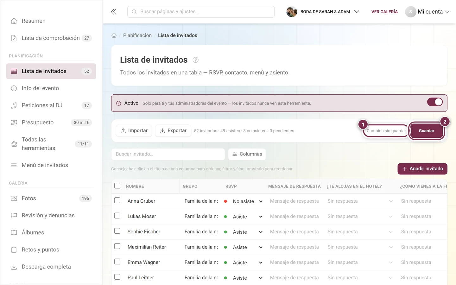Click the Guardar button
Image resolution: width=456 pixels, height=285 pixels.
click(x=427, y=131)
